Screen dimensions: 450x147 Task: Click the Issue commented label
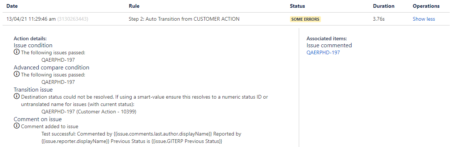(329, 45)
